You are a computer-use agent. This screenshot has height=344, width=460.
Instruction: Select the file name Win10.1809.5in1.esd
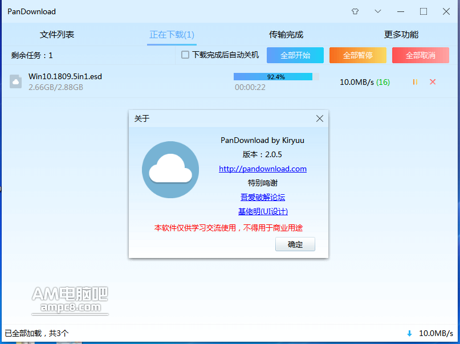tap(65, 76)
